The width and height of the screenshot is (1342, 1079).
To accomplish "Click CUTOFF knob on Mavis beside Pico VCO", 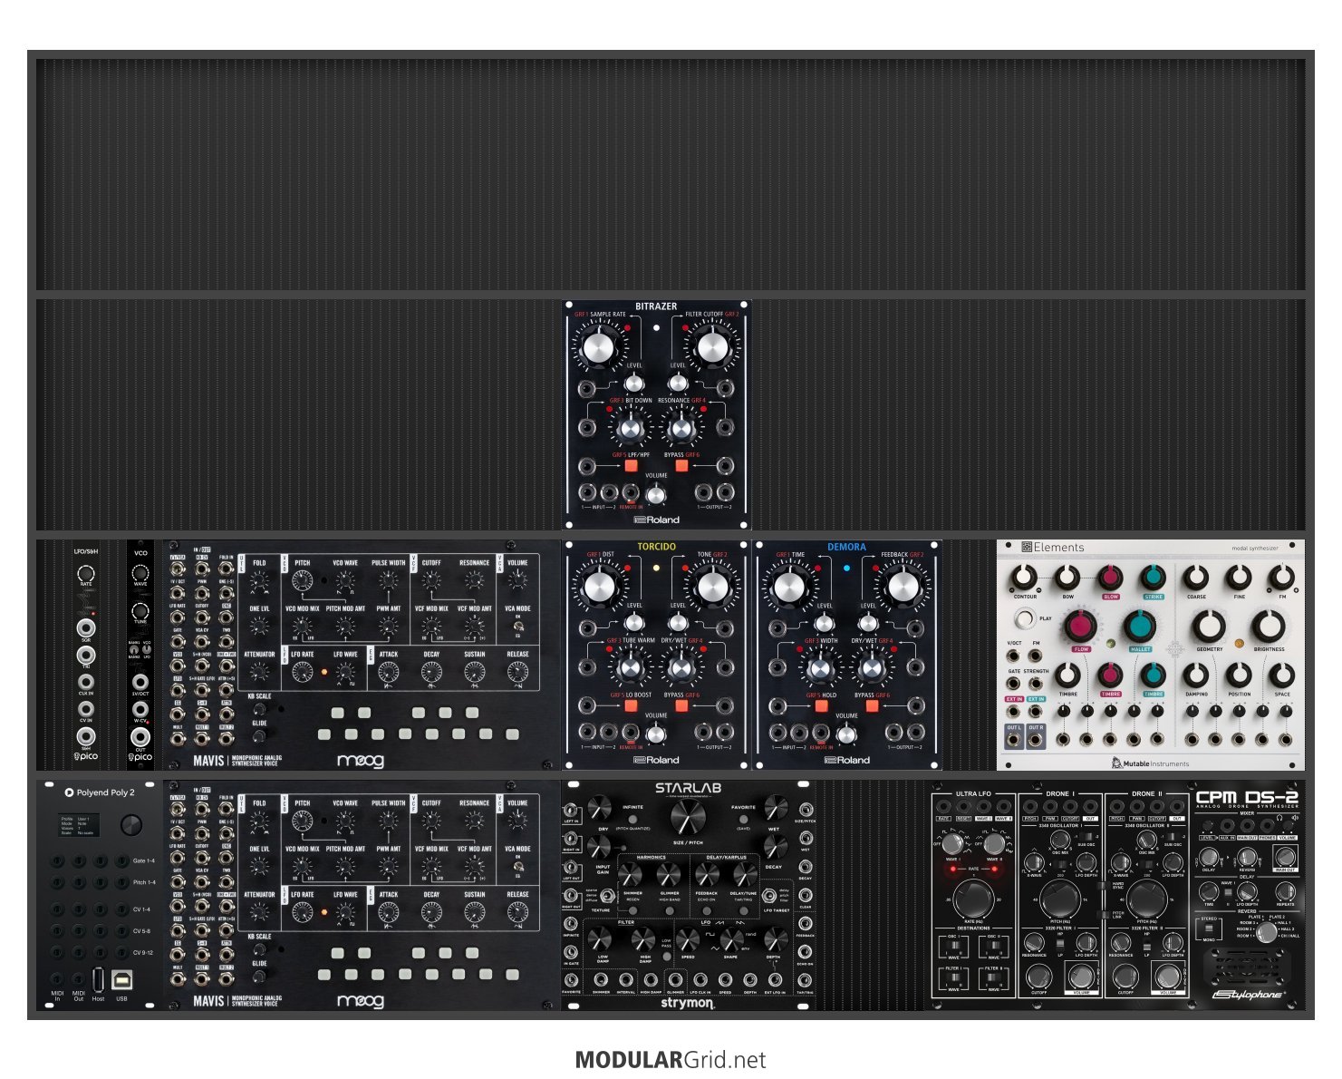I will 431,580.
